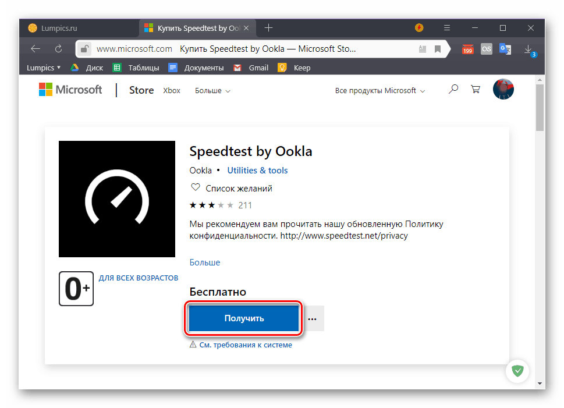Click the user profile avatar
This screenshot has width=564, height=408.
click(503, 90)
